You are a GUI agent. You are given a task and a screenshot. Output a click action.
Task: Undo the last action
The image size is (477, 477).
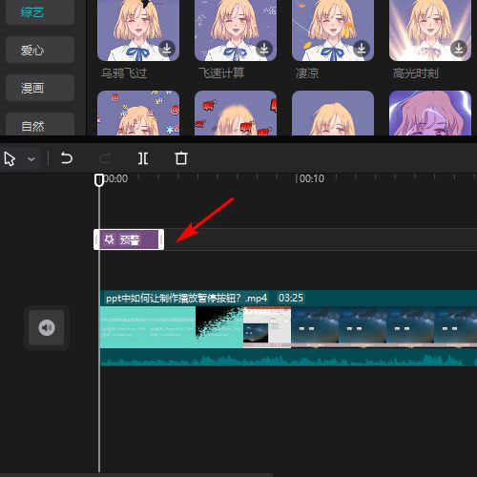(x=67, y=158)
